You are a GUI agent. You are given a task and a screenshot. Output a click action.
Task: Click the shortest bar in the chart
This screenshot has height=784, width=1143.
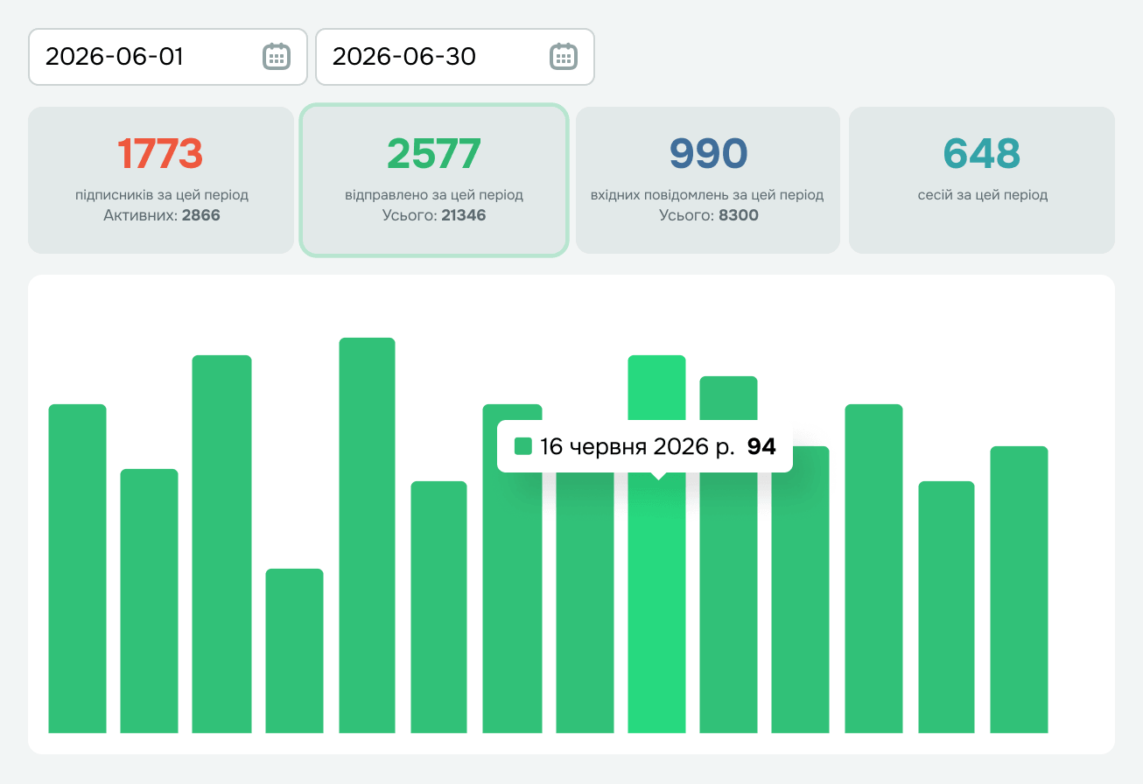tap(294, 651)
